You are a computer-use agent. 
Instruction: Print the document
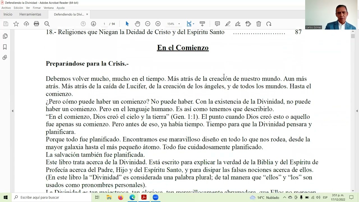[x=36, y=24]
